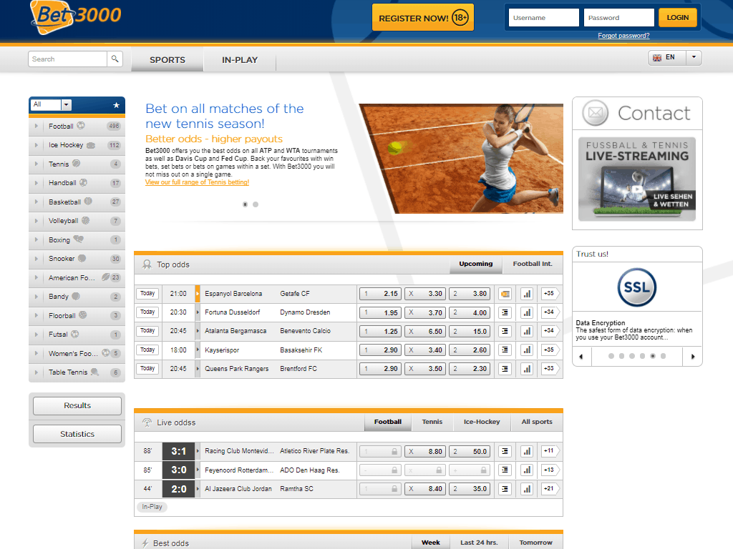This screenshot has width=733, height=549.
Task: Switch Best odds to Tomorrow tab
Action: coord(535,543)
